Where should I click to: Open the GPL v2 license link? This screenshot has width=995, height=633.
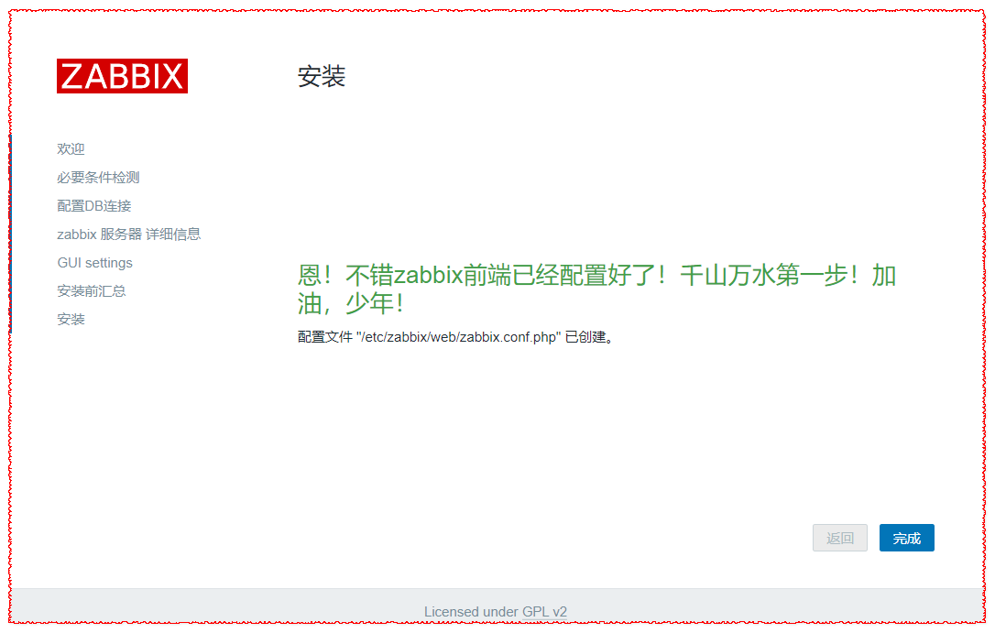(x=544, y=612)
